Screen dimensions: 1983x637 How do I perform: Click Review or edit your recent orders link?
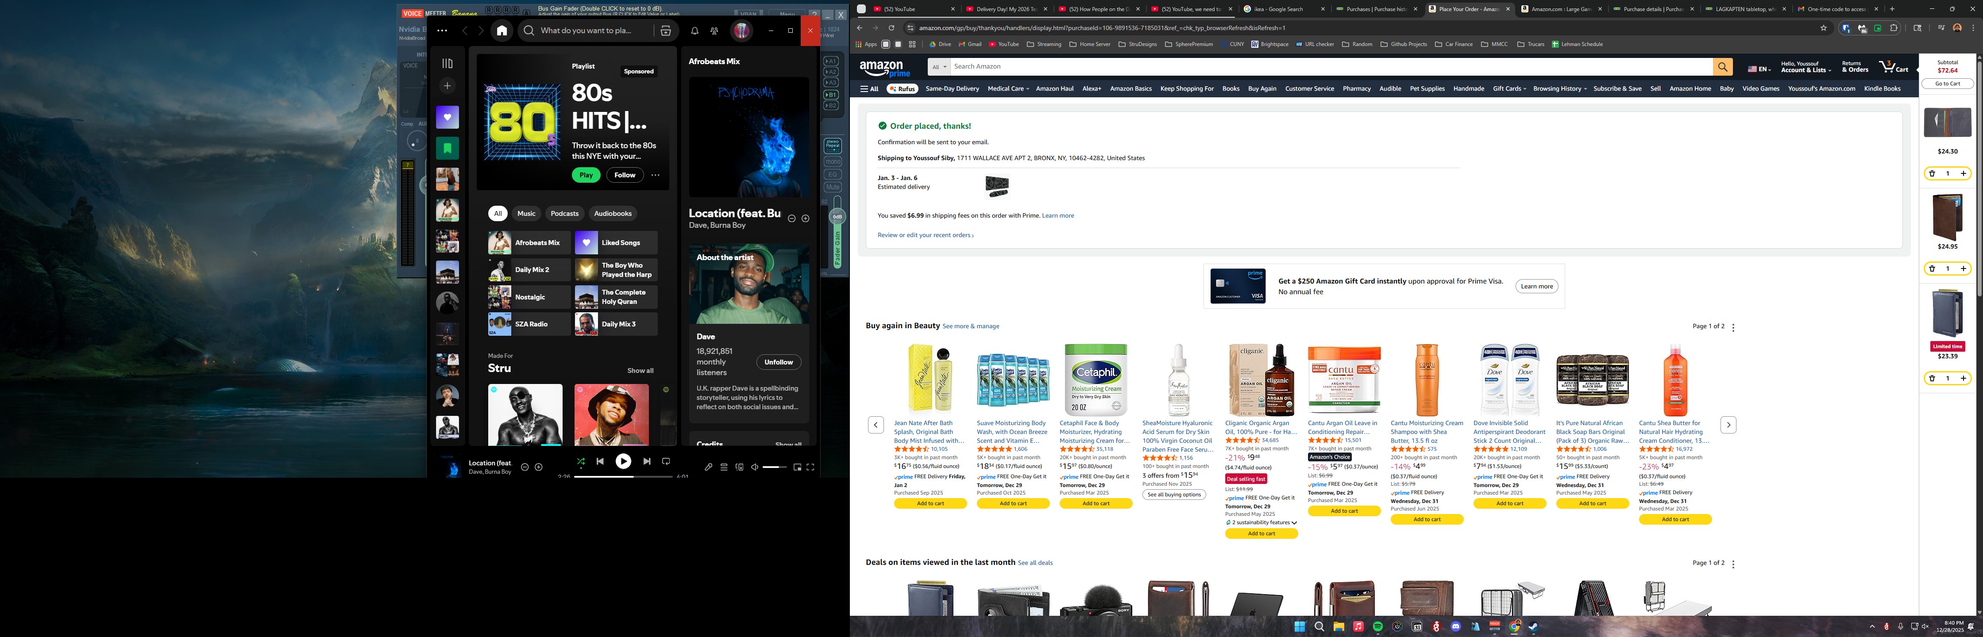(x=925, y=235)
